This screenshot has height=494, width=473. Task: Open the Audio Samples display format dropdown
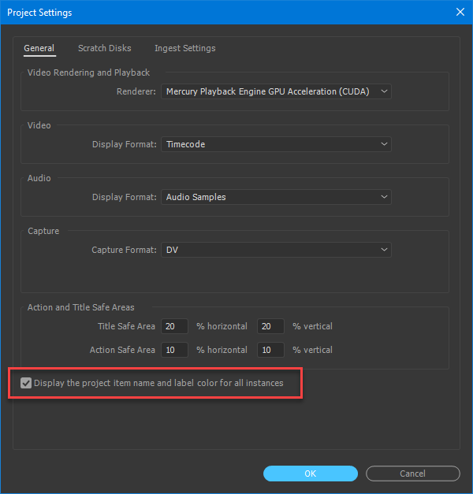coord(276,197)
